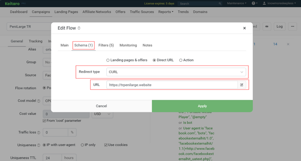Click the campaign name field PeniLarge TR
301x161 pixels.
coord(29,26)
